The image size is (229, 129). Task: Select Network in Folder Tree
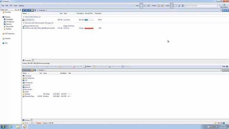pos(8,24)
